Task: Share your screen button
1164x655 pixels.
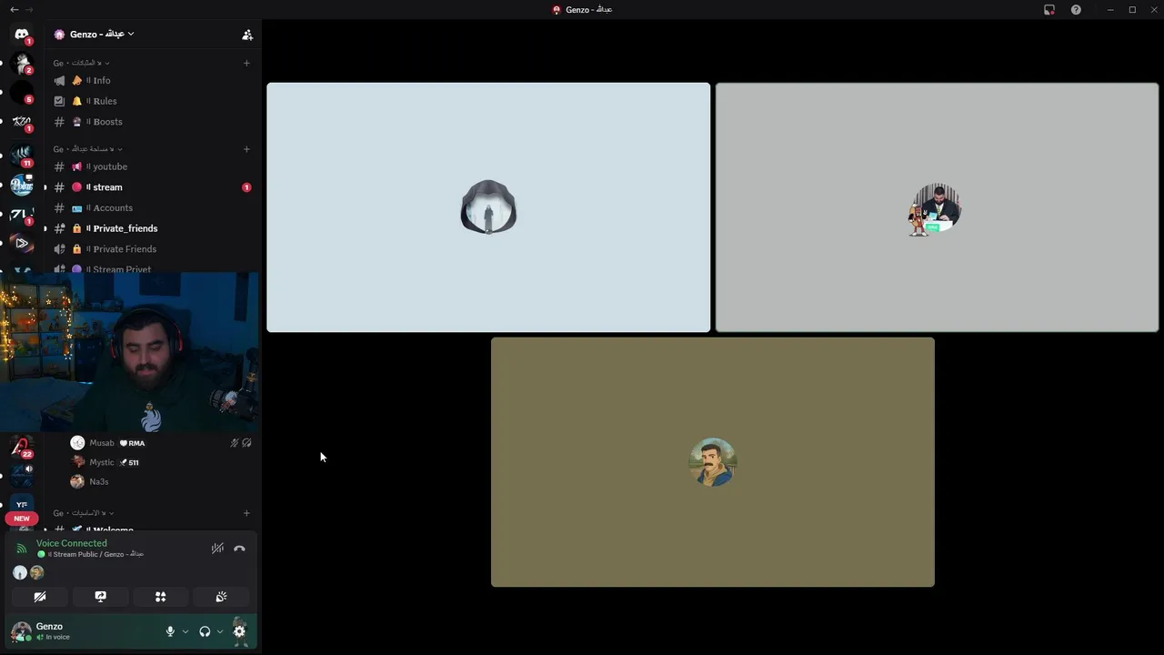Action: click(x=100, y=597)
